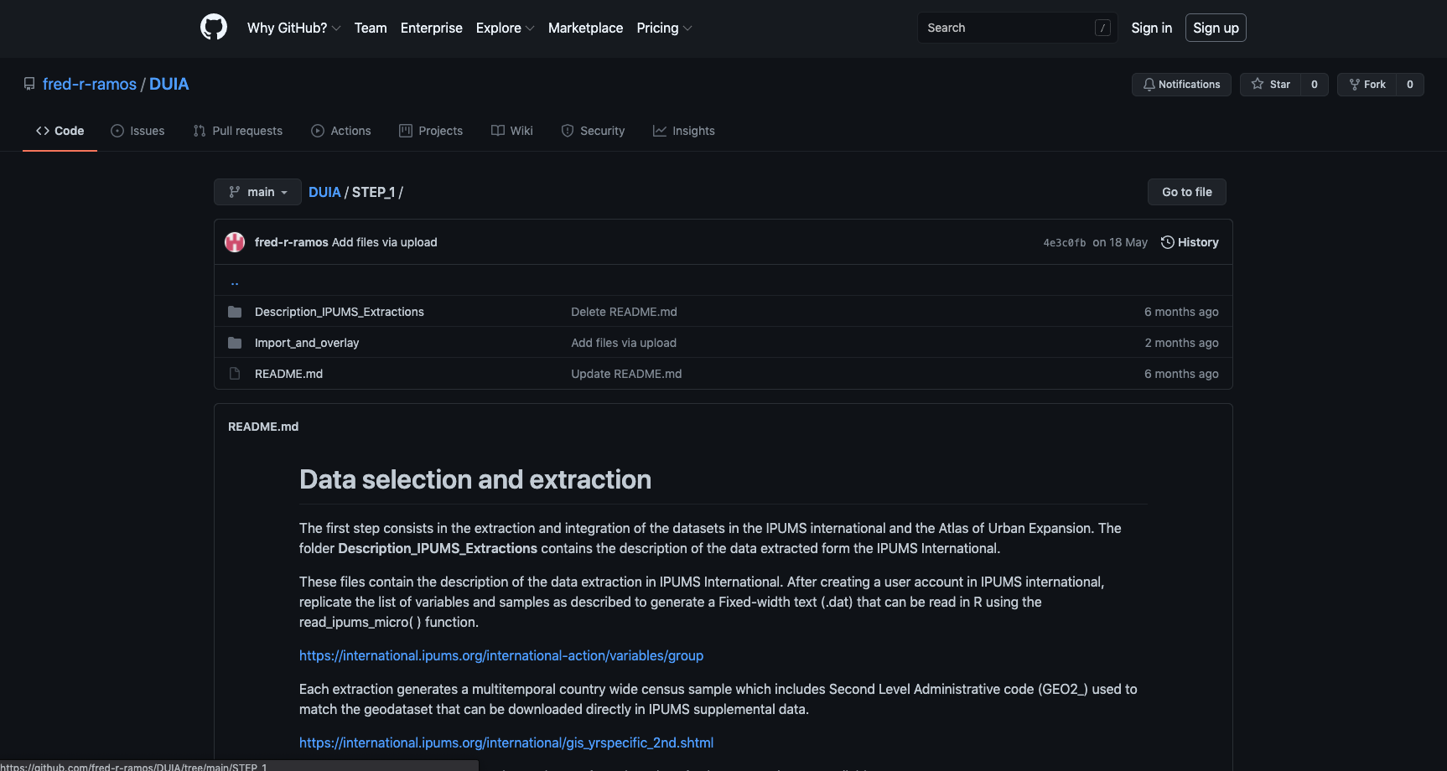Image resolution: width=1447 pixels, height=771 pixels.
Task: Expand the main branch dropdown
Action: click(x=257, y=192)
